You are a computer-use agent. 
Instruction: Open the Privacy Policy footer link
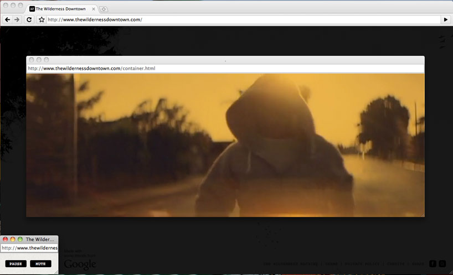point(362,264)
